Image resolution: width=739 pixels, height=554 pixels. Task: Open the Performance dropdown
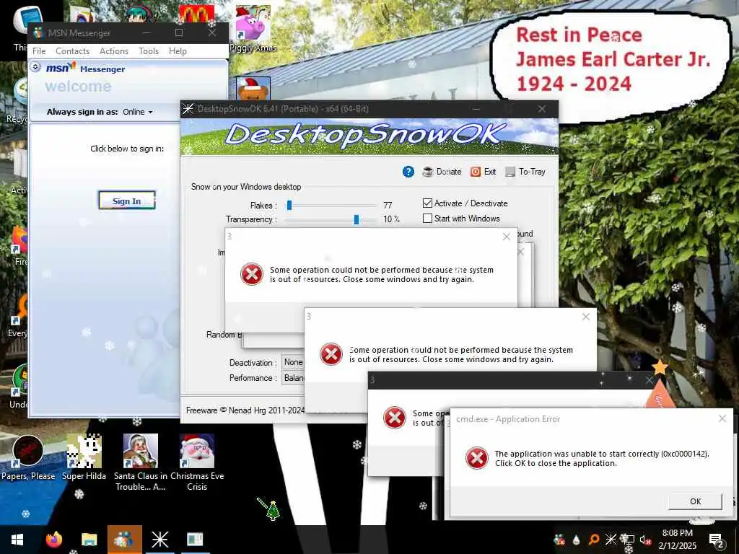click(293, 378)
